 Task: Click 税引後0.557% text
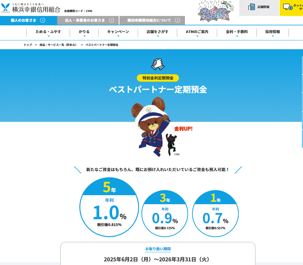[215, 228]
